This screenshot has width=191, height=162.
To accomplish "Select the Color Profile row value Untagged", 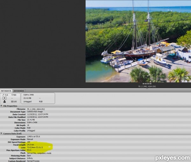I will tap(31, 130).
